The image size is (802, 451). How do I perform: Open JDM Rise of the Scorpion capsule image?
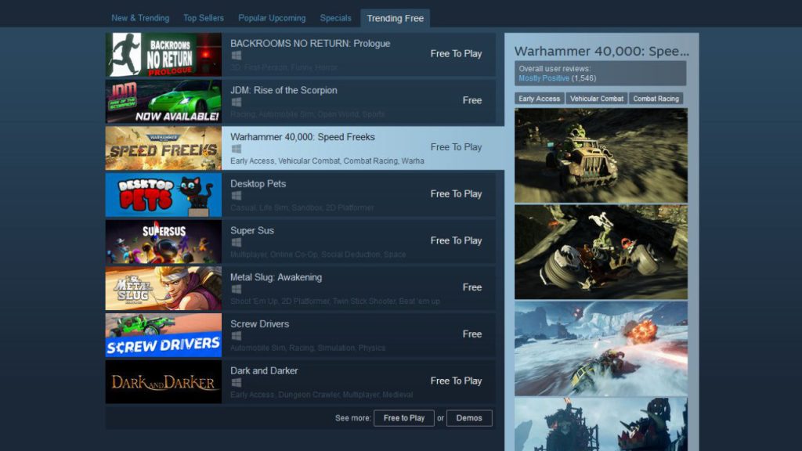(164, 101)
